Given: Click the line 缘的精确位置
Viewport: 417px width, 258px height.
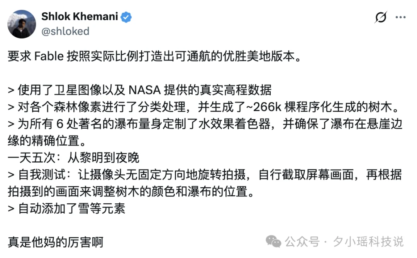Looking at the screenshot, I should tap(47, 141).
